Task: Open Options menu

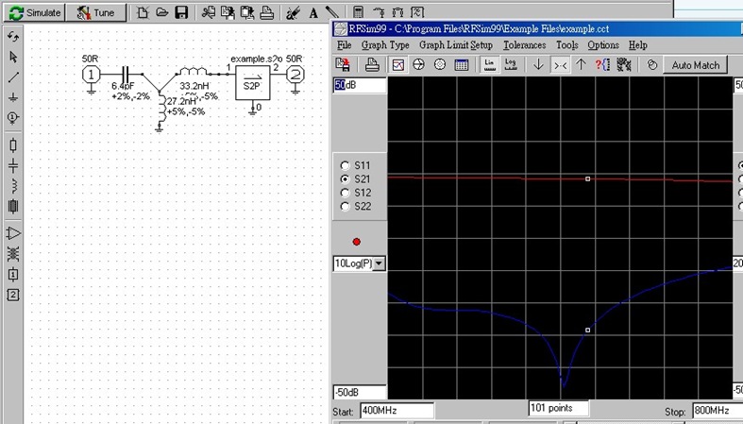Action: (x=603, y=45)
